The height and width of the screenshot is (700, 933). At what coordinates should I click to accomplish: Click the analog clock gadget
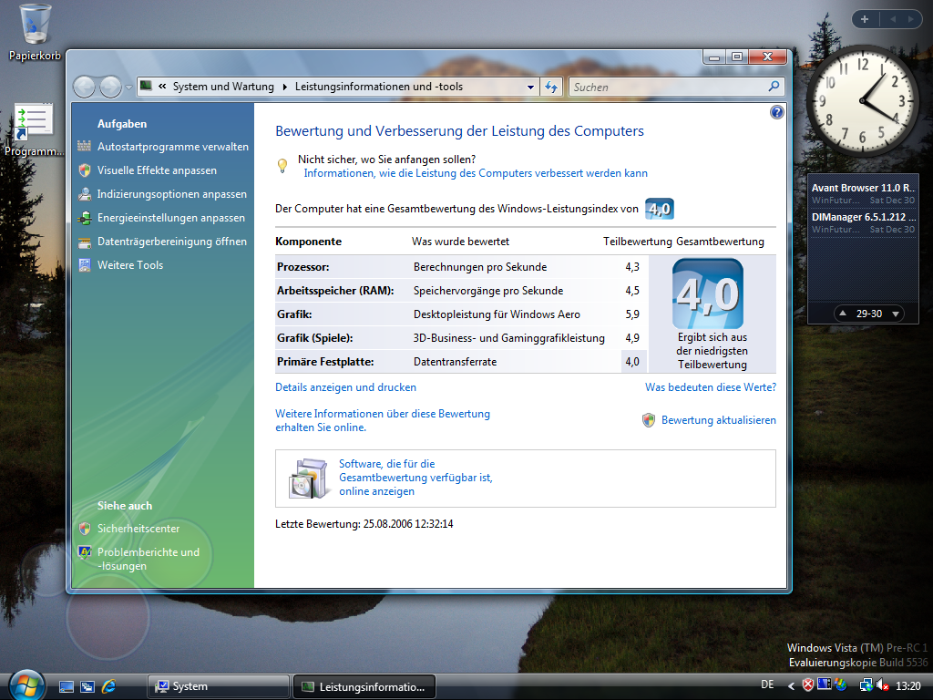click(x=862, y=100)
